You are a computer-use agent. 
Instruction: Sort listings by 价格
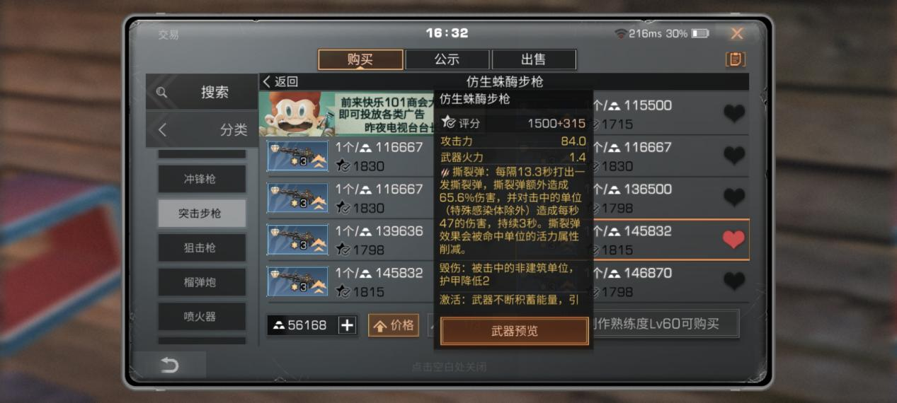click(394, 325)
